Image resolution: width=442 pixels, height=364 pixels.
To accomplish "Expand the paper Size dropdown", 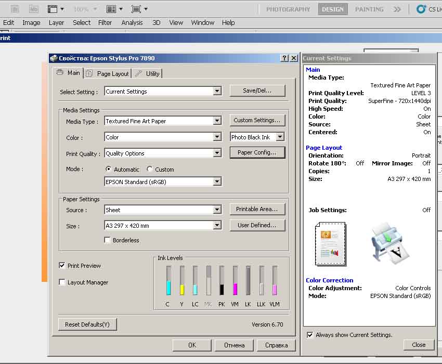I will click(x=217, y=225).
